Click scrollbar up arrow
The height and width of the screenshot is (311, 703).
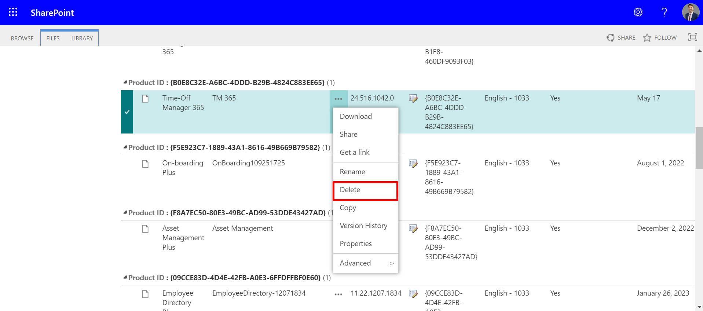coord(699,51)
